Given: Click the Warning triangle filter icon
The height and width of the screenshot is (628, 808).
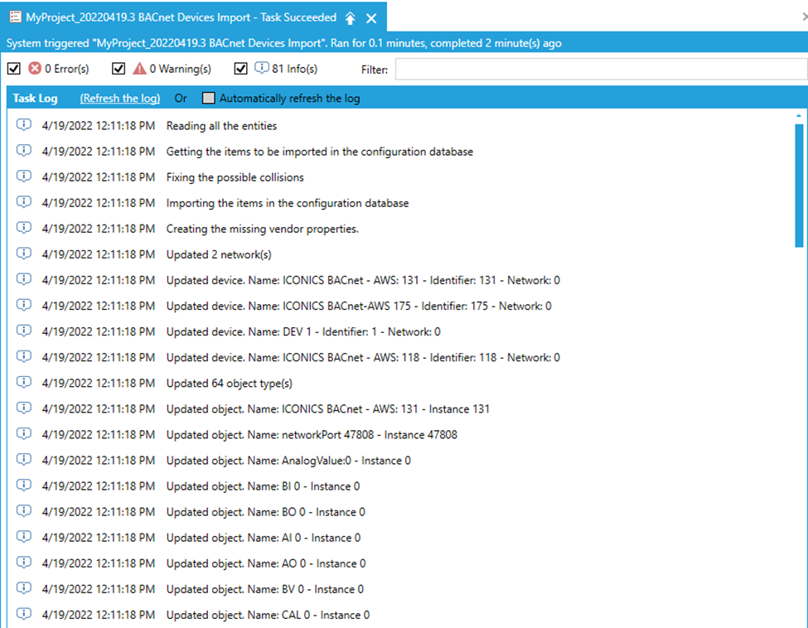Looking at the screenshot, I should pyautogui.click(x=140, y=69).
